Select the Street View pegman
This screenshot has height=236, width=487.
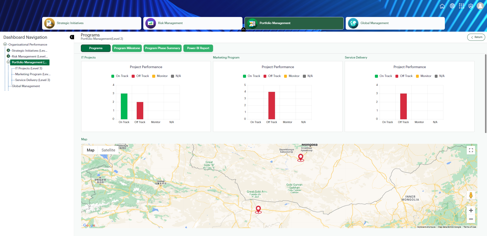click(471, 195)
